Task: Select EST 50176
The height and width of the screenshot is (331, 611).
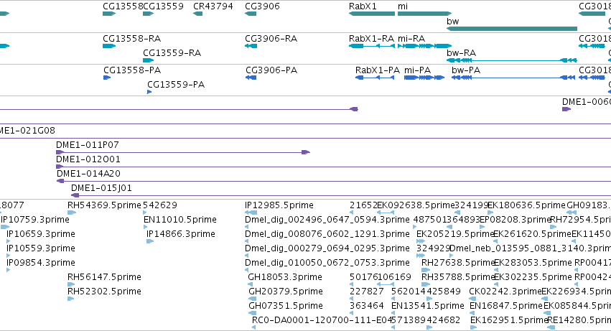Action: click(x=352, y=284)
